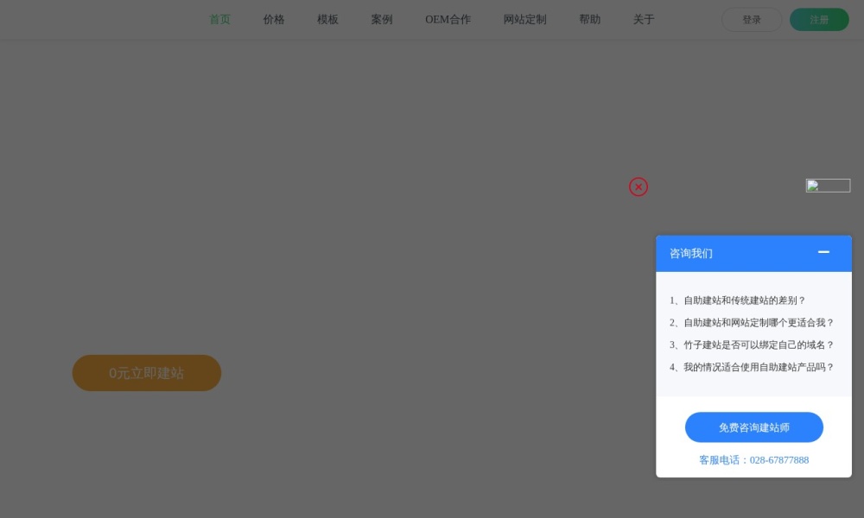This screenshot has height=518, width=864.
Task: Click the 0元立即建站 button
Action: coord(146,373)
